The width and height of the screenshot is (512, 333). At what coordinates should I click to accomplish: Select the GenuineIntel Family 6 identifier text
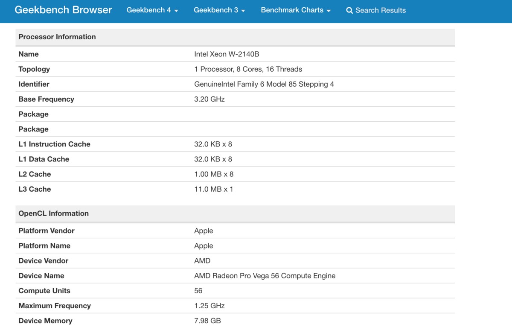pyautogui.click(x=264, y=84)
